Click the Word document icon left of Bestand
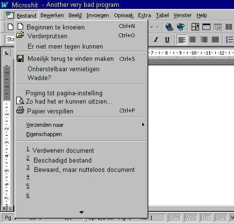 (10, 15)
